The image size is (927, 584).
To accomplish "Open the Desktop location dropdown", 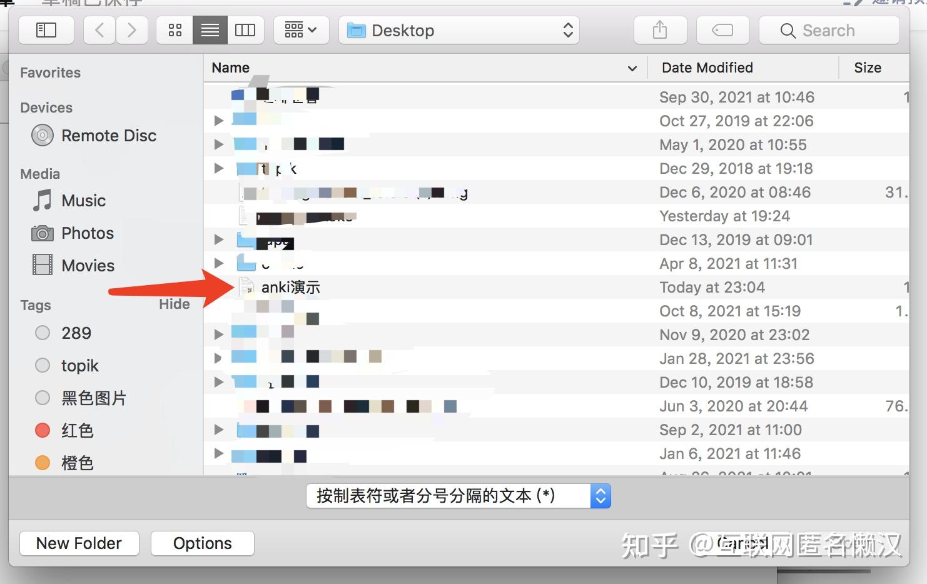I will point(460,29).
